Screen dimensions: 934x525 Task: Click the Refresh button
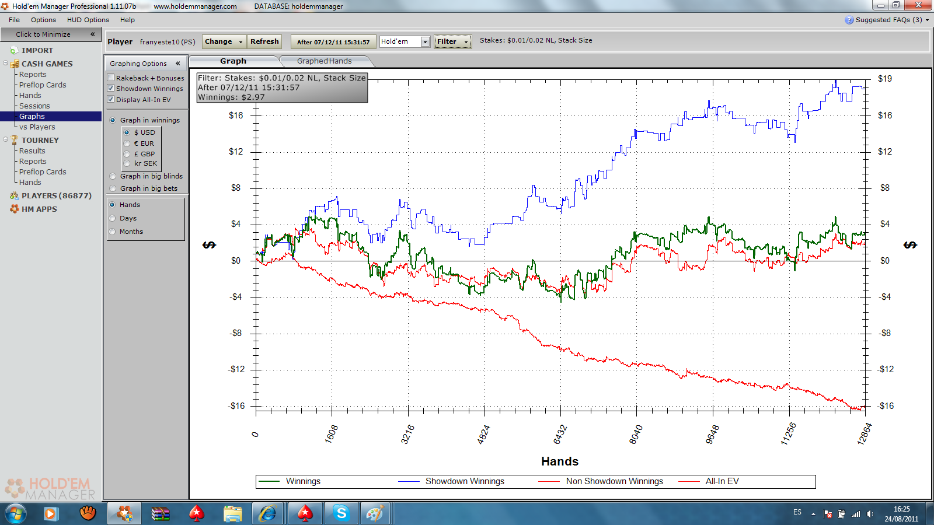(x=264, y=41)
